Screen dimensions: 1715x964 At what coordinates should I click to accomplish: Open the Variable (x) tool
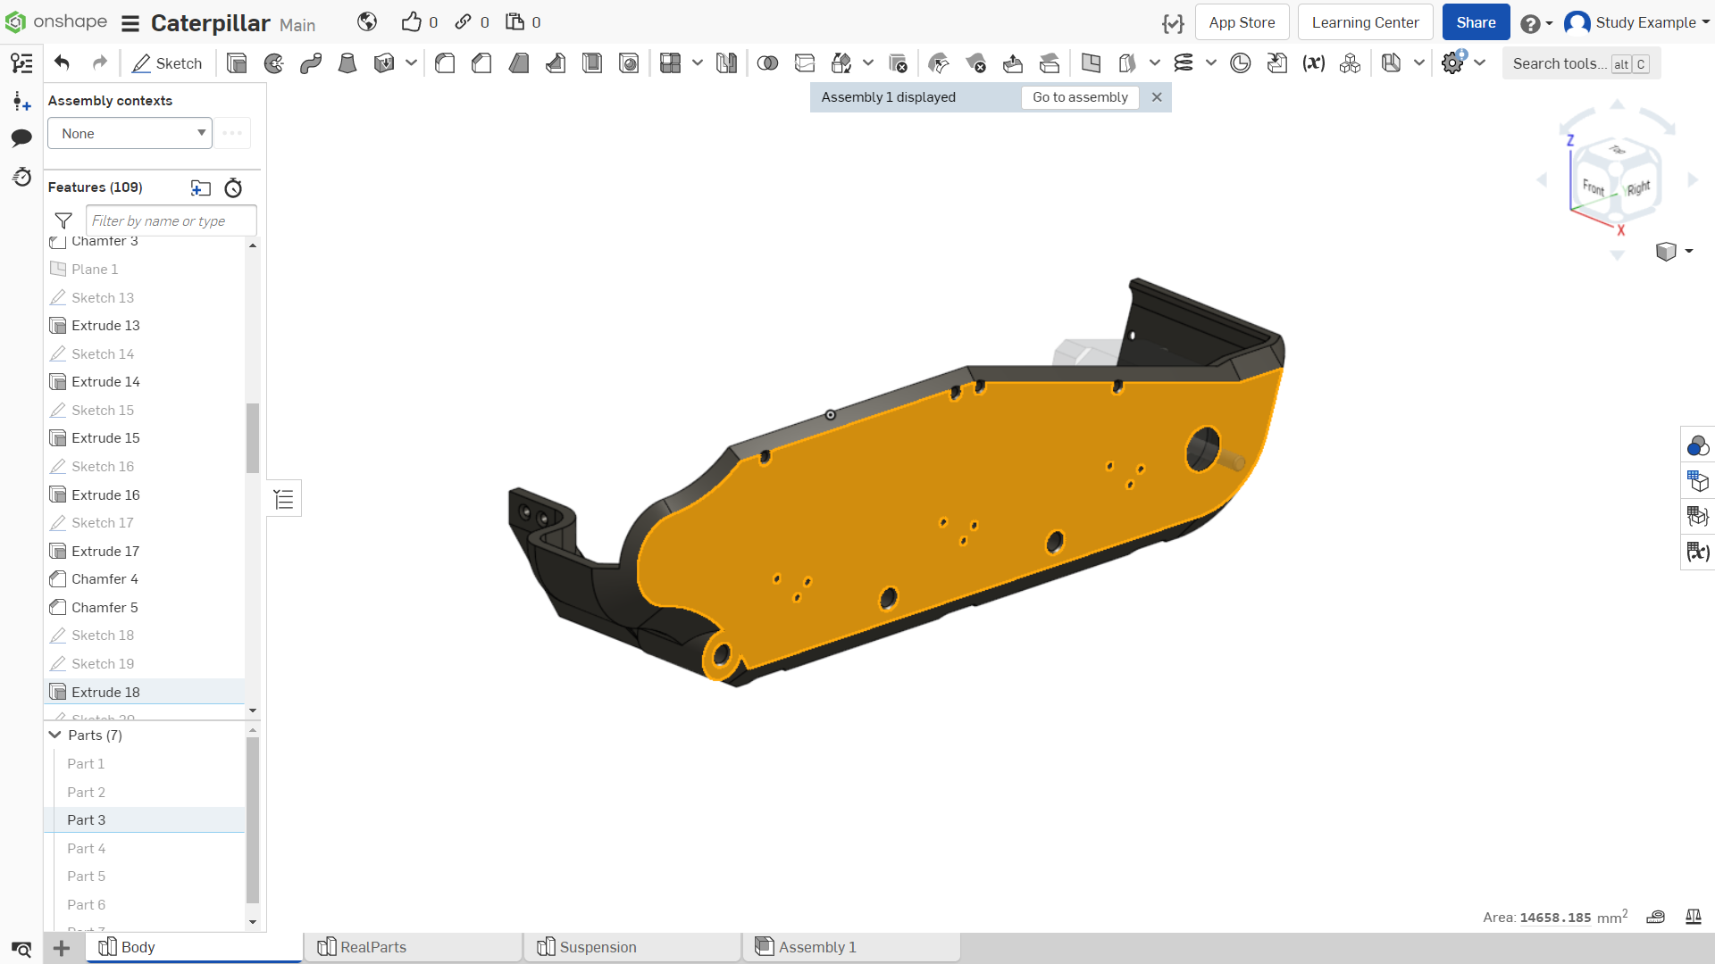pos(1313,63)
